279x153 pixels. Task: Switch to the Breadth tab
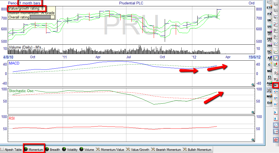click(x=53, y=150)
